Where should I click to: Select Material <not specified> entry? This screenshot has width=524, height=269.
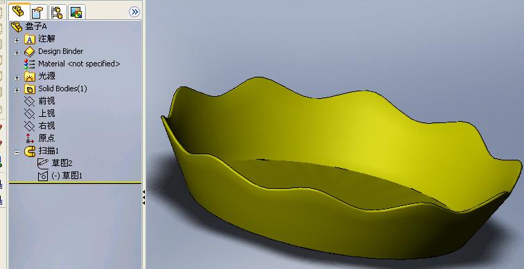[79, 64]
